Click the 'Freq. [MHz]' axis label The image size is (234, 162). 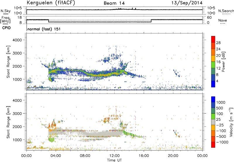[x=6, y=20]
